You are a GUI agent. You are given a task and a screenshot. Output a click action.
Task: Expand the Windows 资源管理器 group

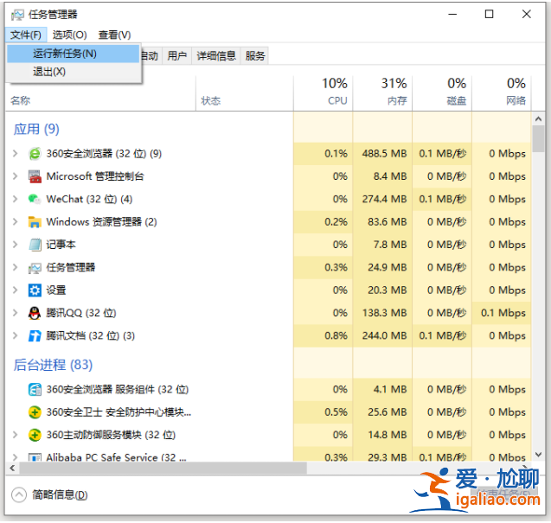15,222
